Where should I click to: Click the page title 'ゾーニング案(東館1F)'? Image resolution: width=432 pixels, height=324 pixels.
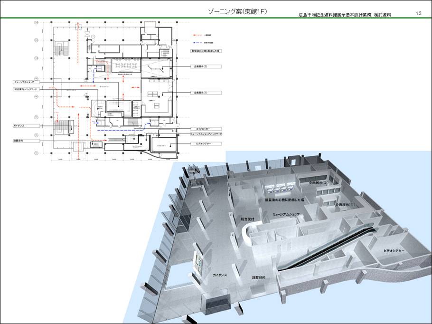(237, 11)
